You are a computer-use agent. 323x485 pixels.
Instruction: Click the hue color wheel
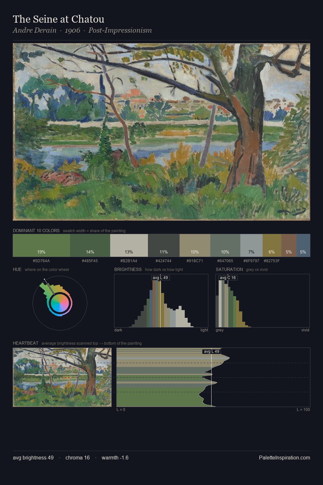coord(60,303)
